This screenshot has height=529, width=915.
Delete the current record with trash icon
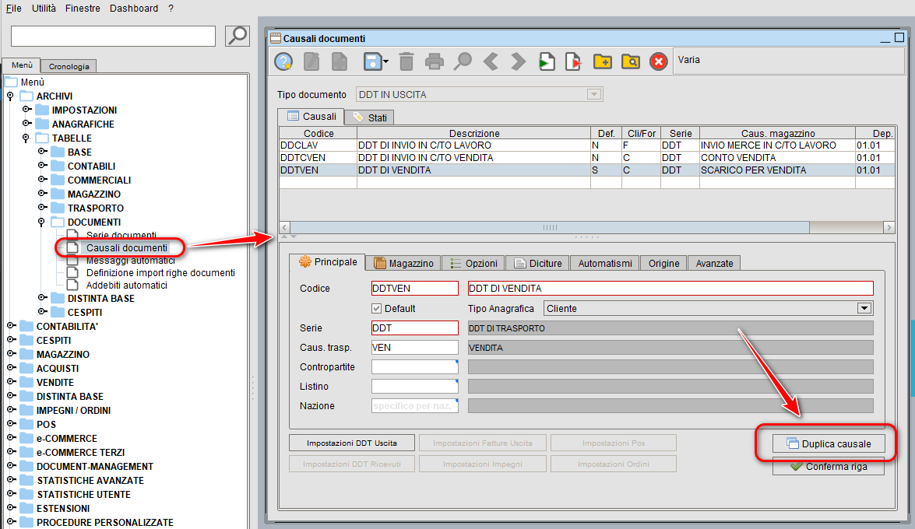click(405, 61)
